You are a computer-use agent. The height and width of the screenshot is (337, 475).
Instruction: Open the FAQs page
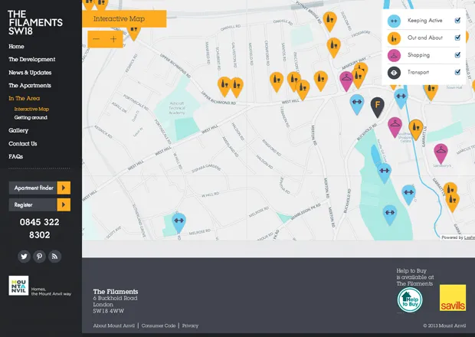(x=16, y=156)
